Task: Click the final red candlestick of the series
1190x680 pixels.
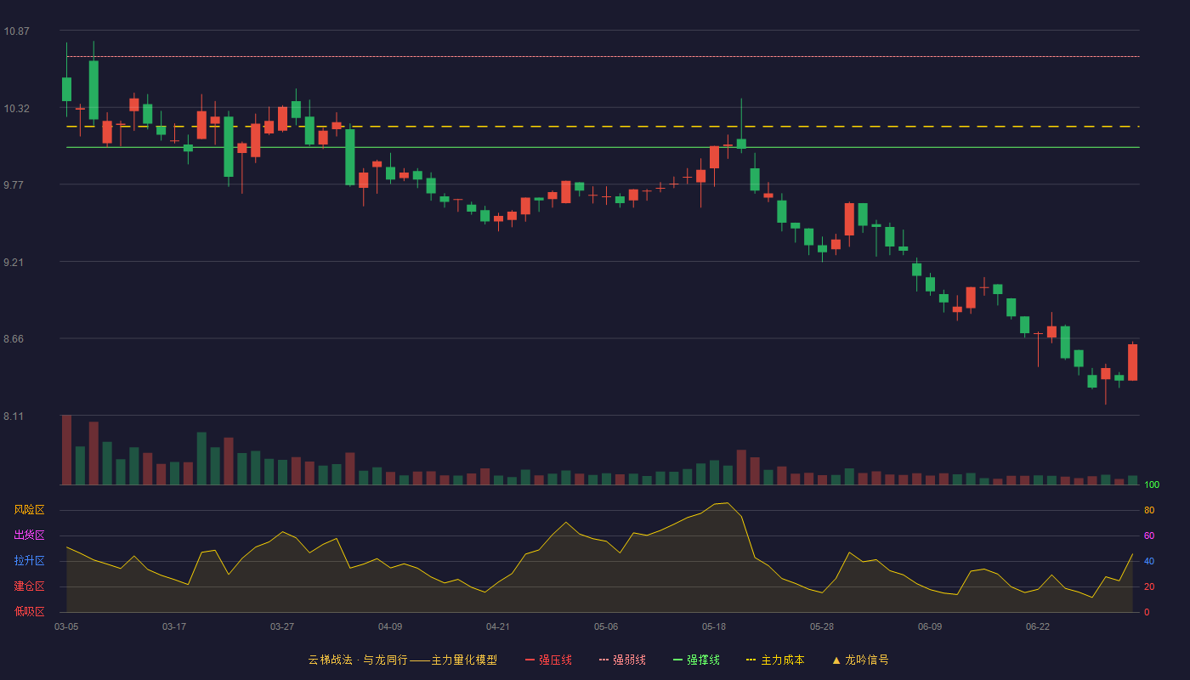Action: [1132, 362]
